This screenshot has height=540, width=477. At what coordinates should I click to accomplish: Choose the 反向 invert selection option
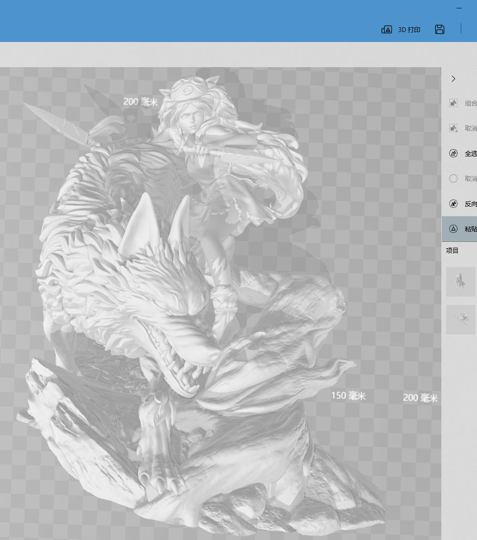[x=463, y=204]
